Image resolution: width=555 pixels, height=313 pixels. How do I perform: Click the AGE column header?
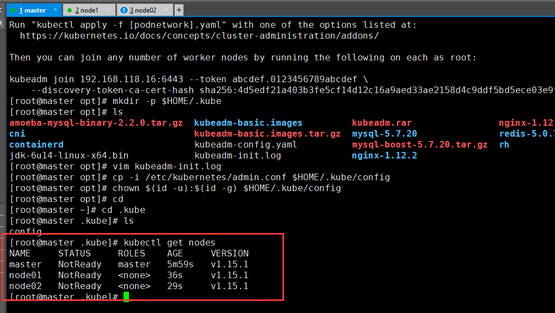[175, 254]
